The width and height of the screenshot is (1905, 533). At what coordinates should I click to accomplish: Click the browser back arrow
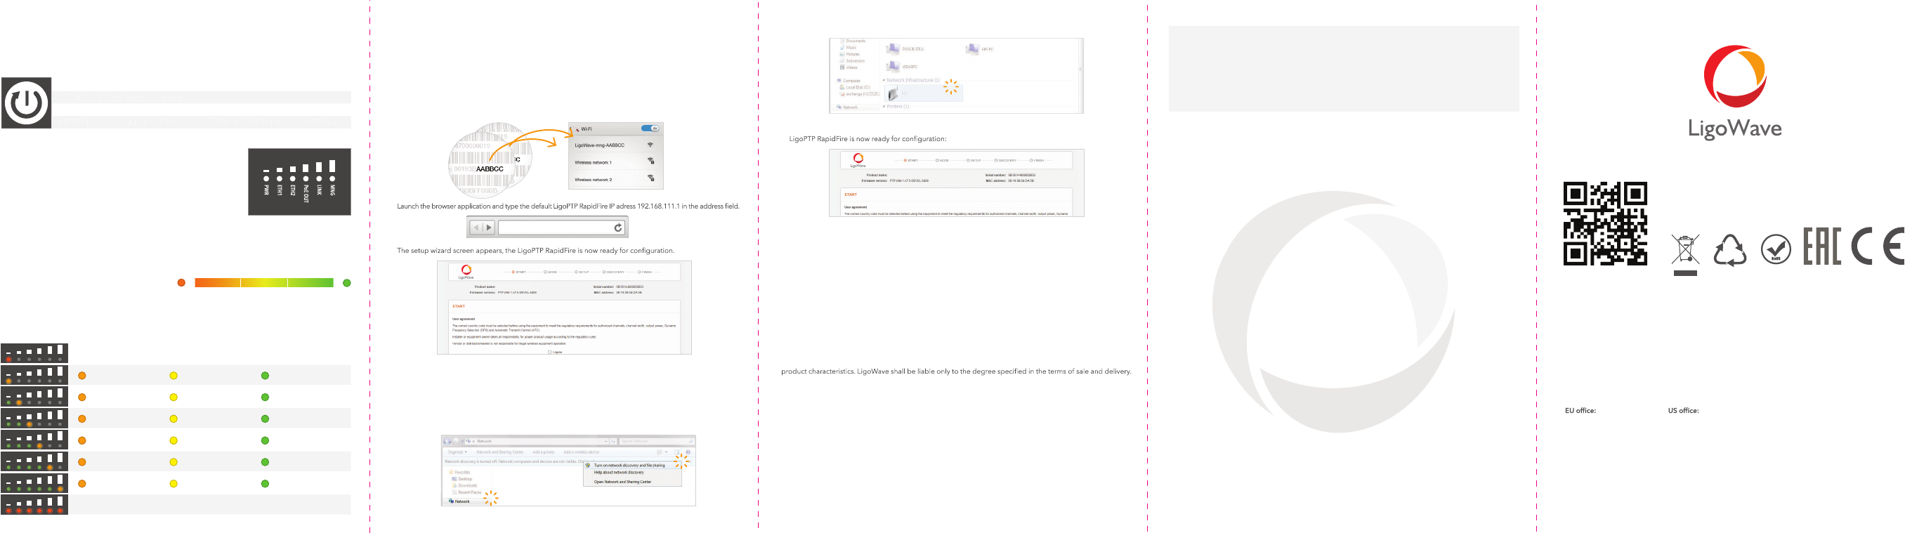(x=476, y=228)
